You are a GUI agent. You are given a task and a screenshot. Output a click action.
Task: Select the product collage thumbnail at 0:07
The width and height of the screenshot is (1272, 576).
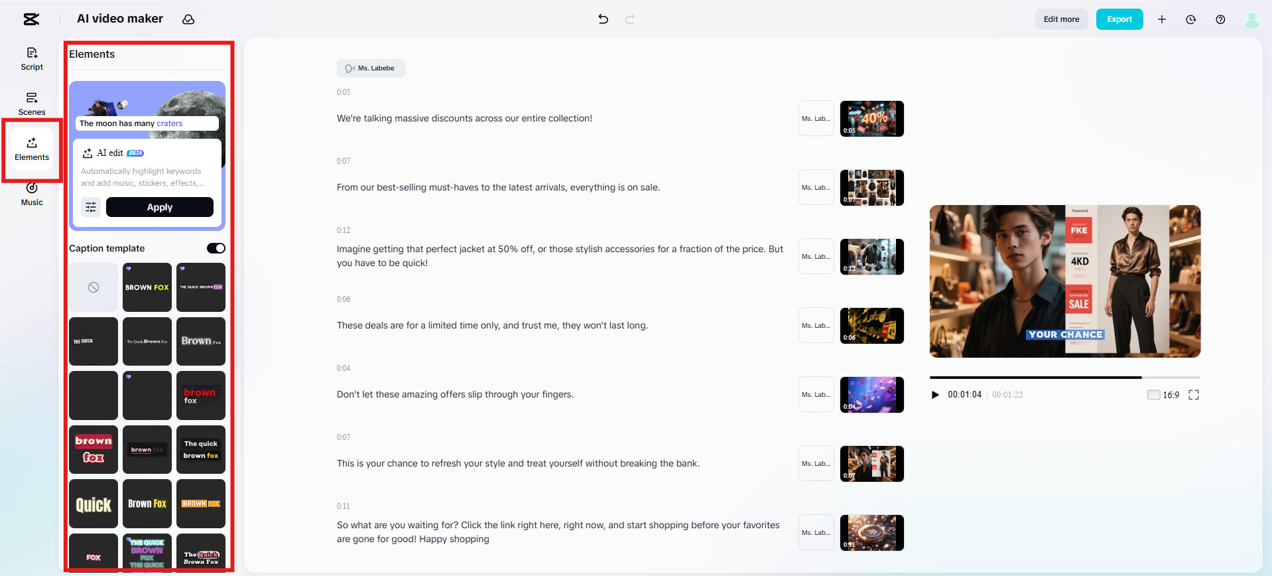point(872,188)
